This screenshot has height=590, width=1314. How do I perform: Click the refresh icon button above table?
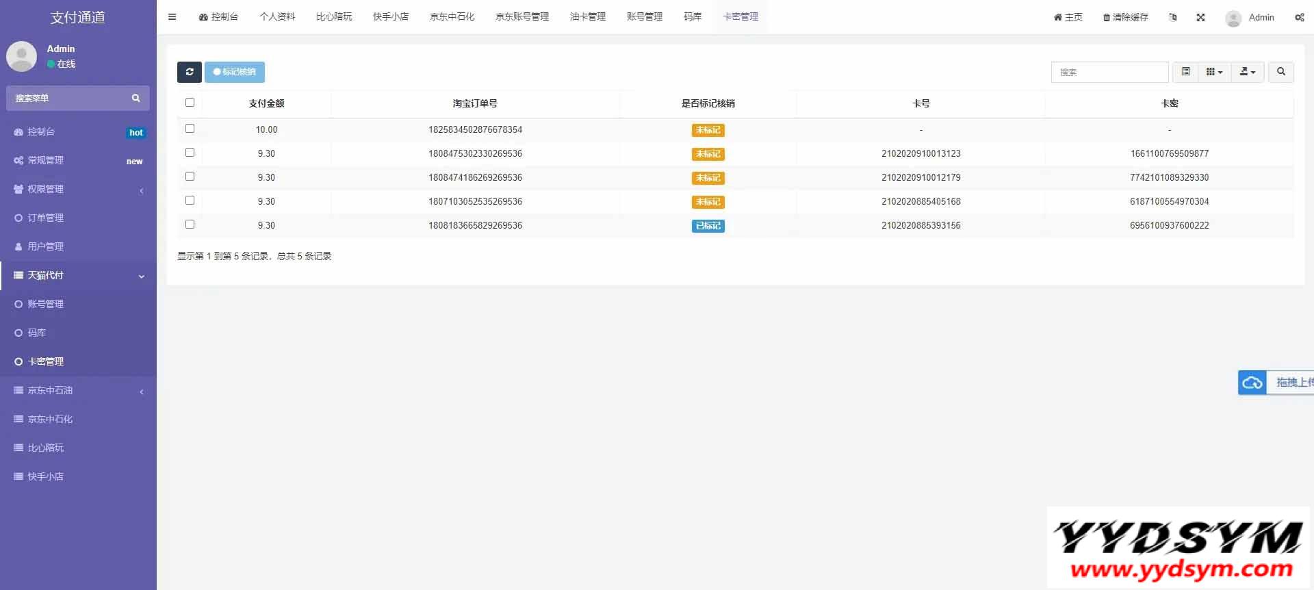[189, 72]
